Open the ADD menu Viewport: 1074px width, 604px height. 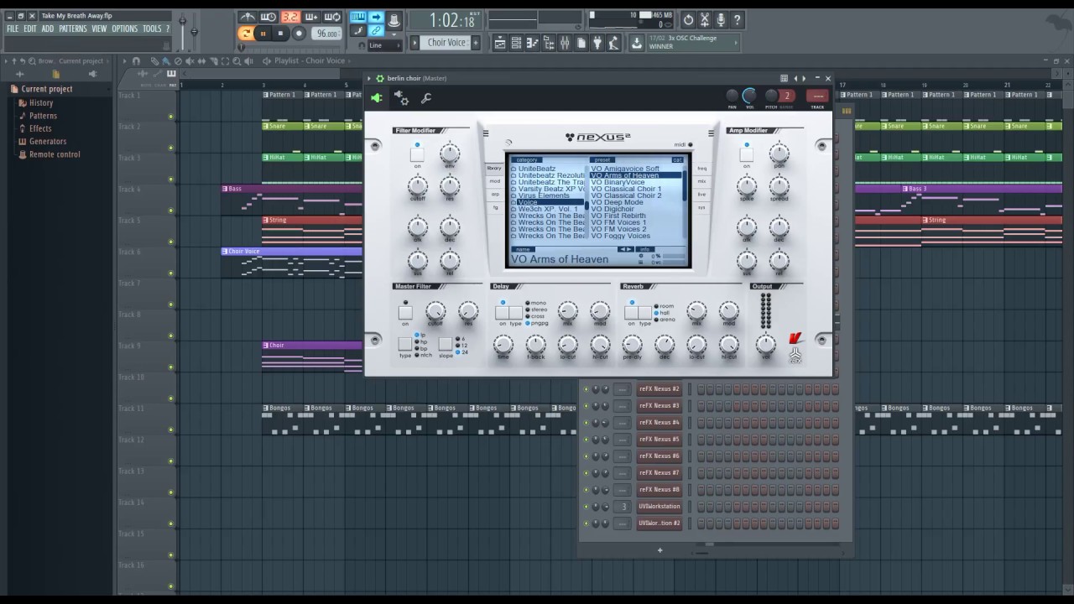(48, 29)
